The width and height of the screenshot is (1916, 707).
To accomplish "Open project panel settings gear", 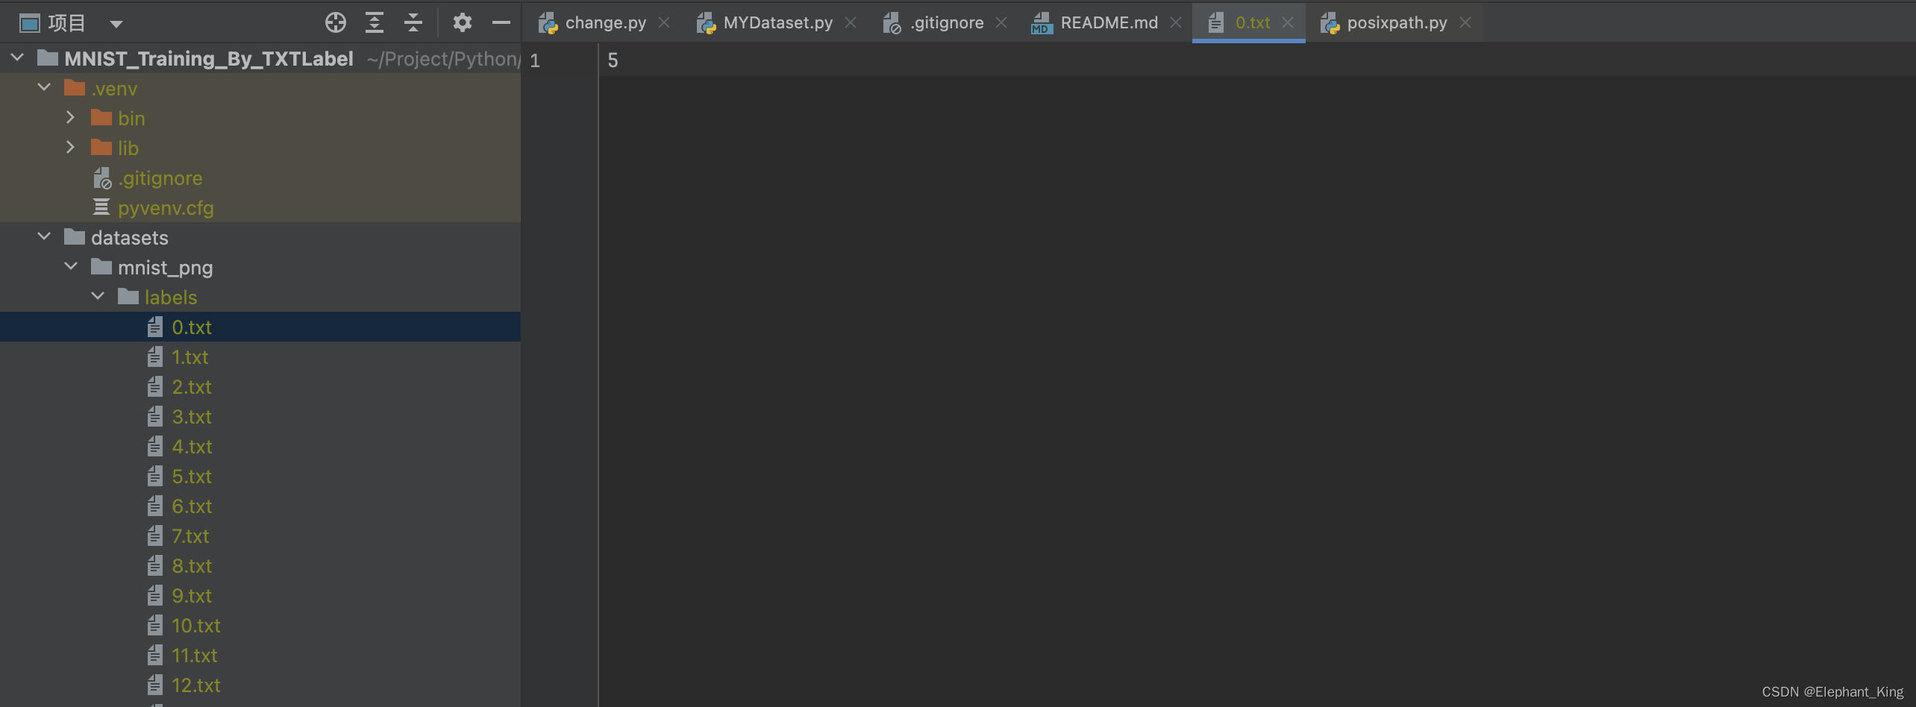I will pyautogui.click(x=463, y=23).
